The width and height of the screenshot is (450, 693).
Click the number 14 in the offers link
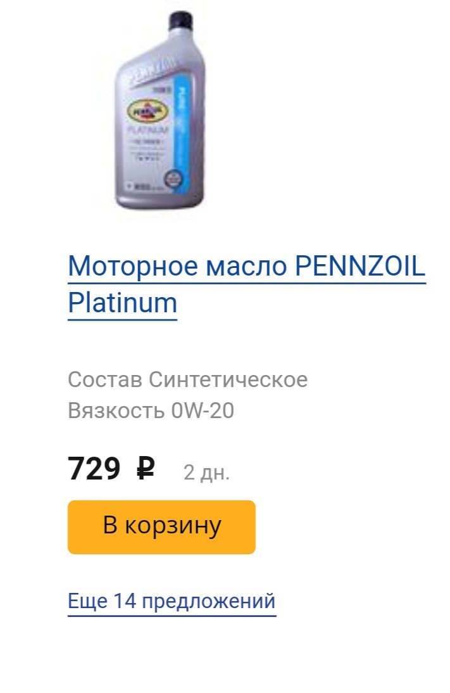(x=125, y=601)
